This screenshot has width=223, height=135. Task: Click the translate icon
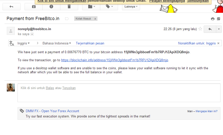pos(12,43)
